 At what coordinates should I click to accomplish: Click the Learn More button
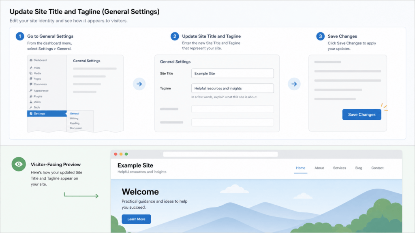(136, 219)
